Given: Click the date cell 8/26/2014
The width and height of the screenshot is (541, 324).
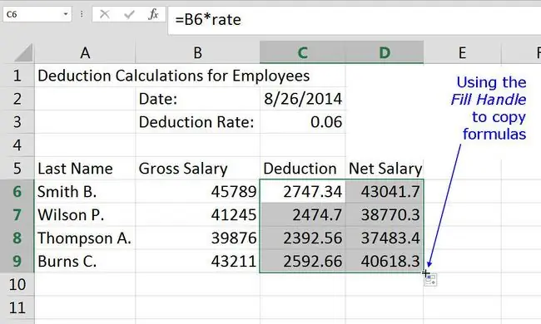Looking at the screenshot, I should (303, 99).
